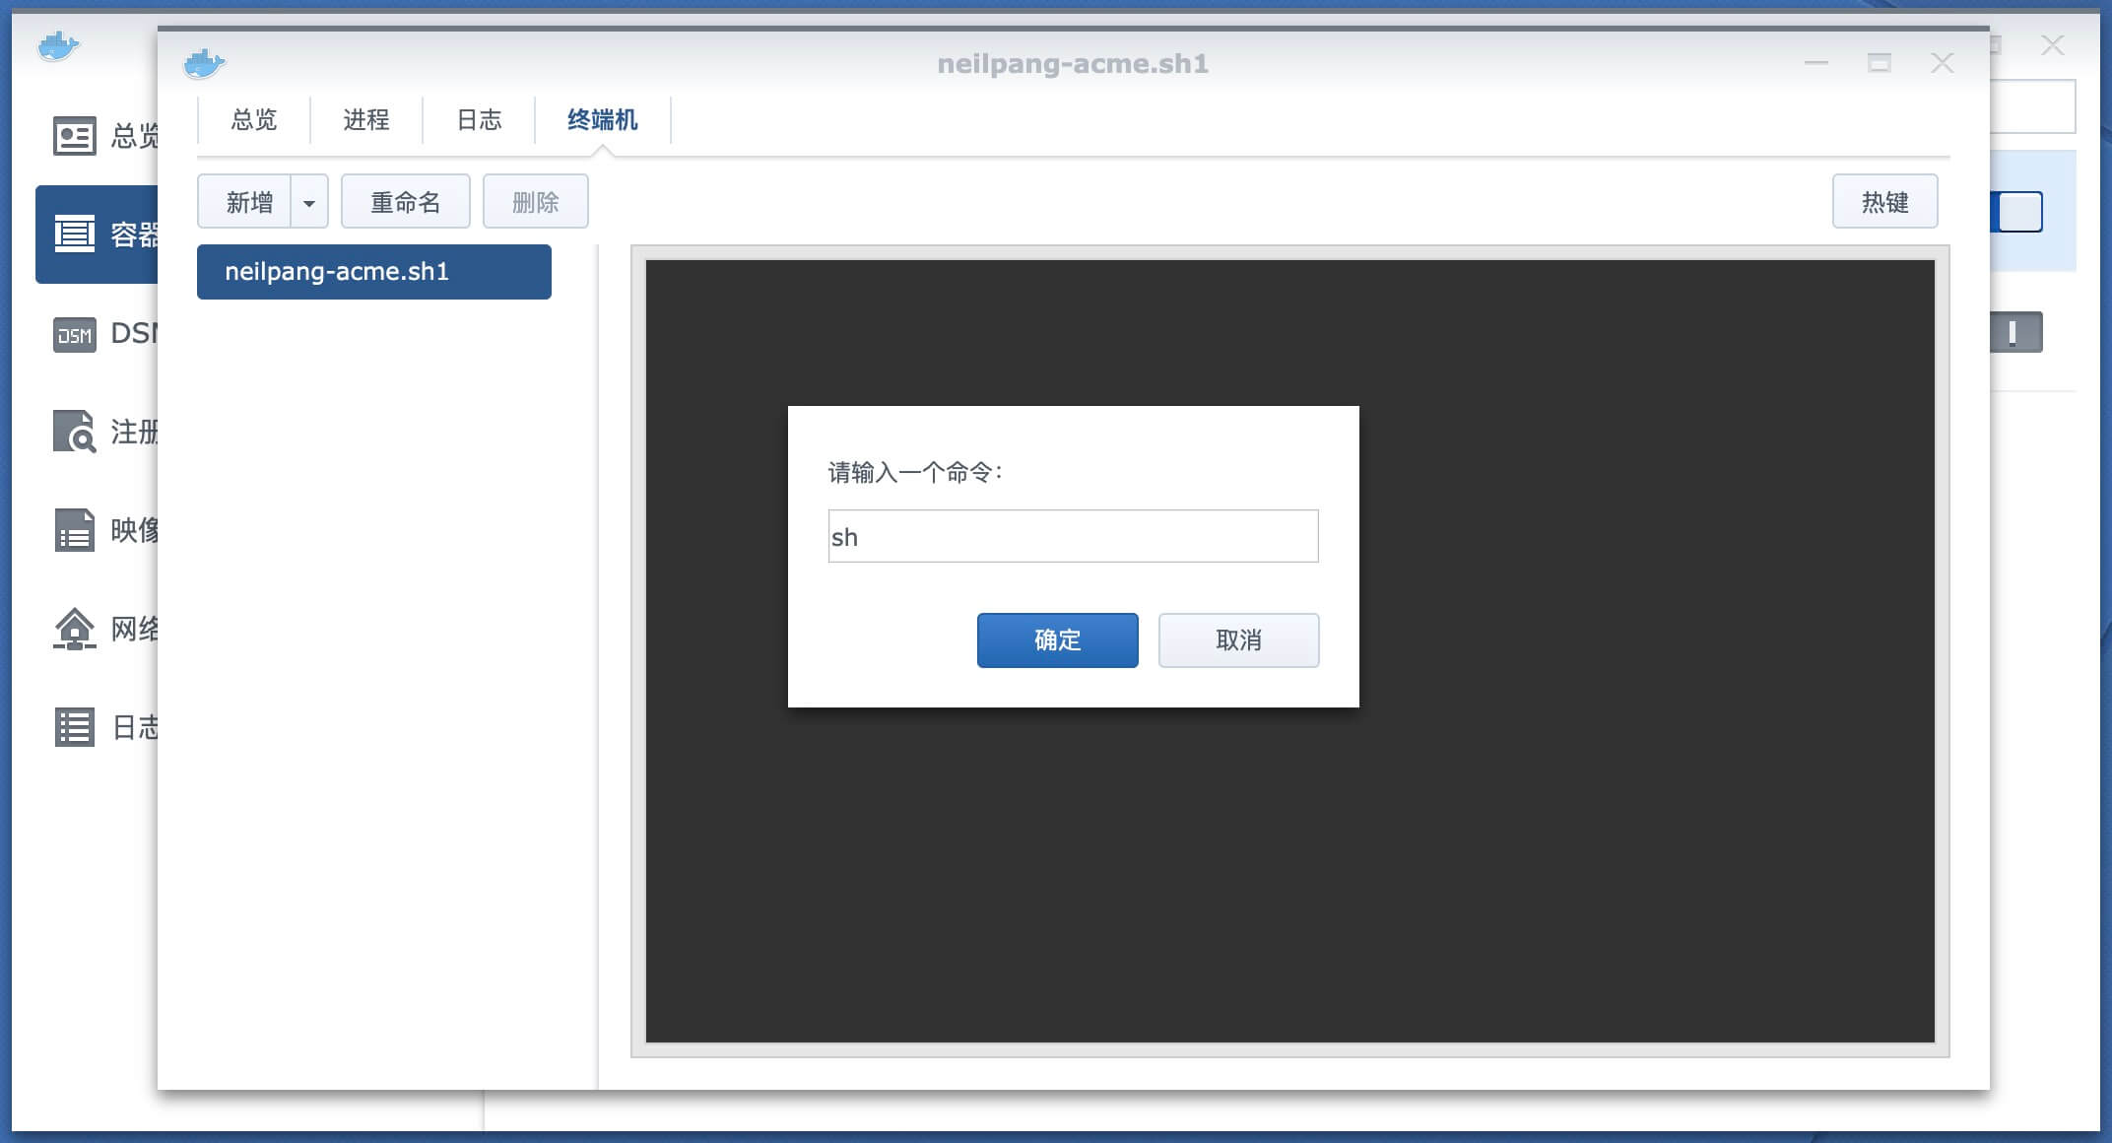Click the Registry search icon

tap(74, 432)
